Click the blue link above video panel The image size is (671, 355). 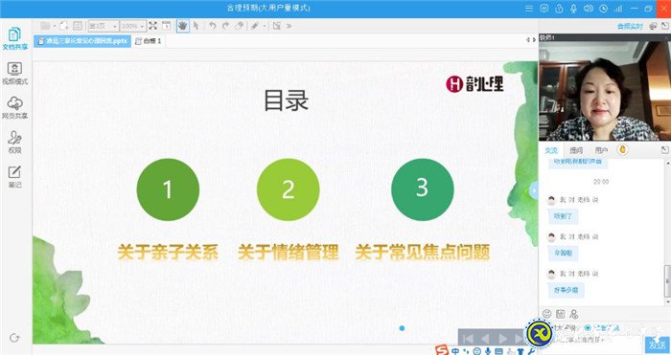(630, 27)
